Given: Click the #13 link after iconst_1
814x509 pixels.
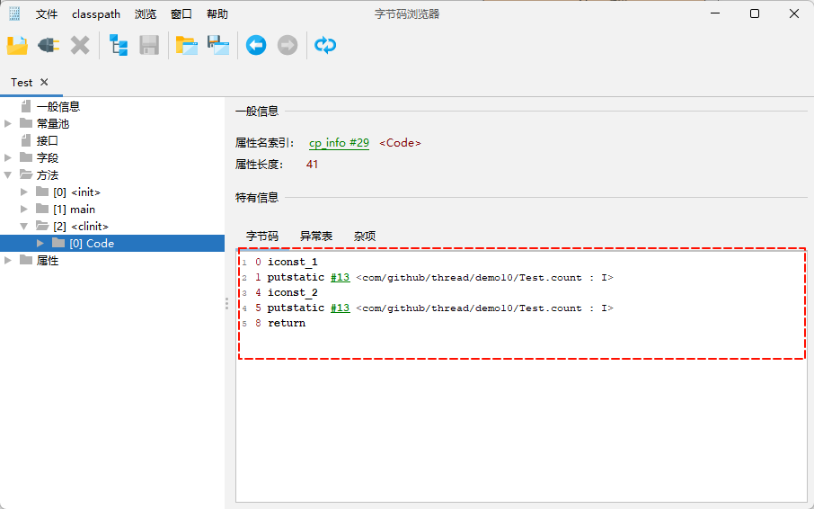Looking at the screenshot, I should coord(340,278).
